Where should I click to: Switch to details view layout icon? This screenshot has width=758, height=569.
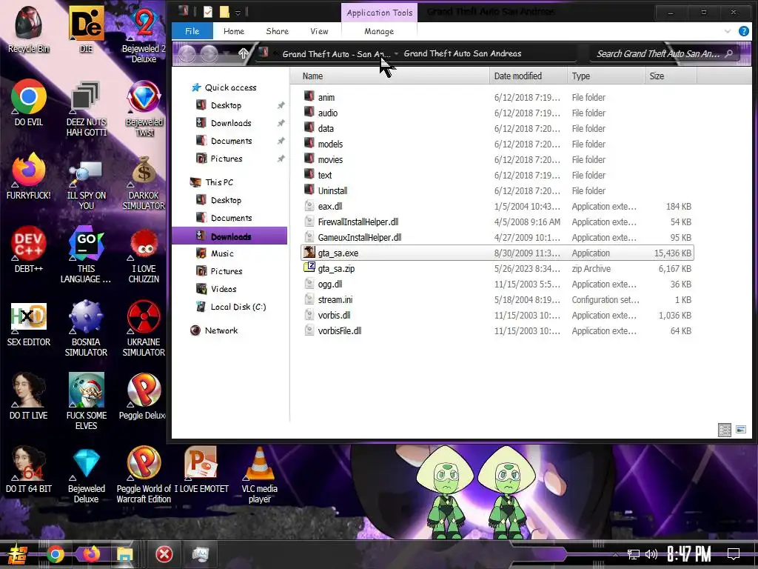pyautogui.click(x=725, y=430)
